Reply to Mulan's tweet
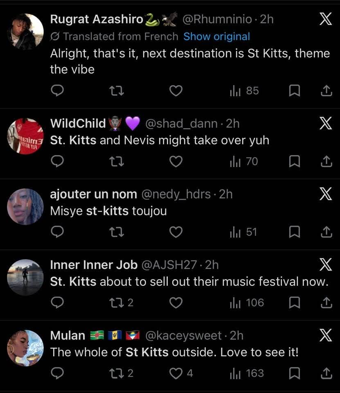340x393 pixels. pos(57,373)
